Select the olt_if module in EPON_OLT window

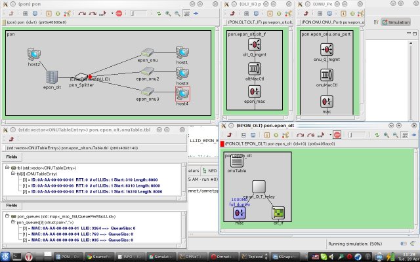pos(278,212)
